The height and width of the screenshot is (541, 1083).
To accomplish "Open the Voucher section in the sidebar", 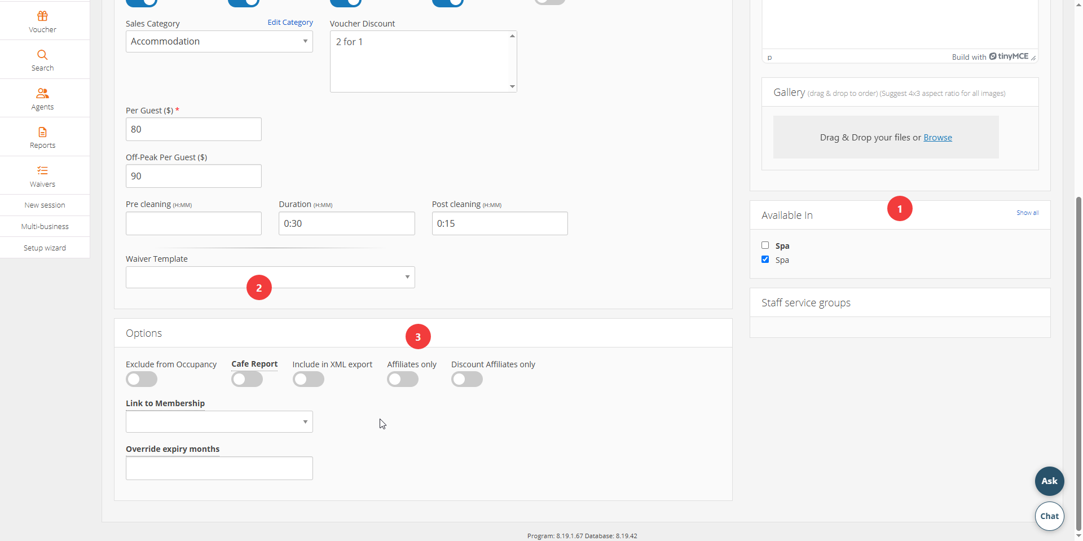I will 43,21.
